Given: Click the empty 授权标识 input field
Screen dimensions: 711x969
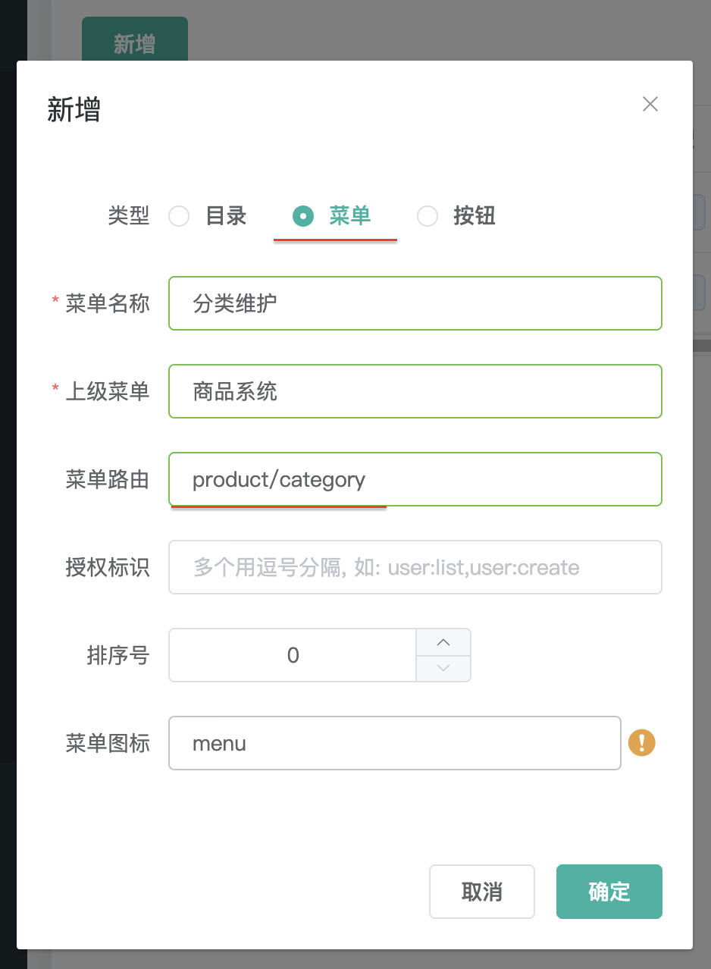Looking at the screenshot, I should point(415,567).
